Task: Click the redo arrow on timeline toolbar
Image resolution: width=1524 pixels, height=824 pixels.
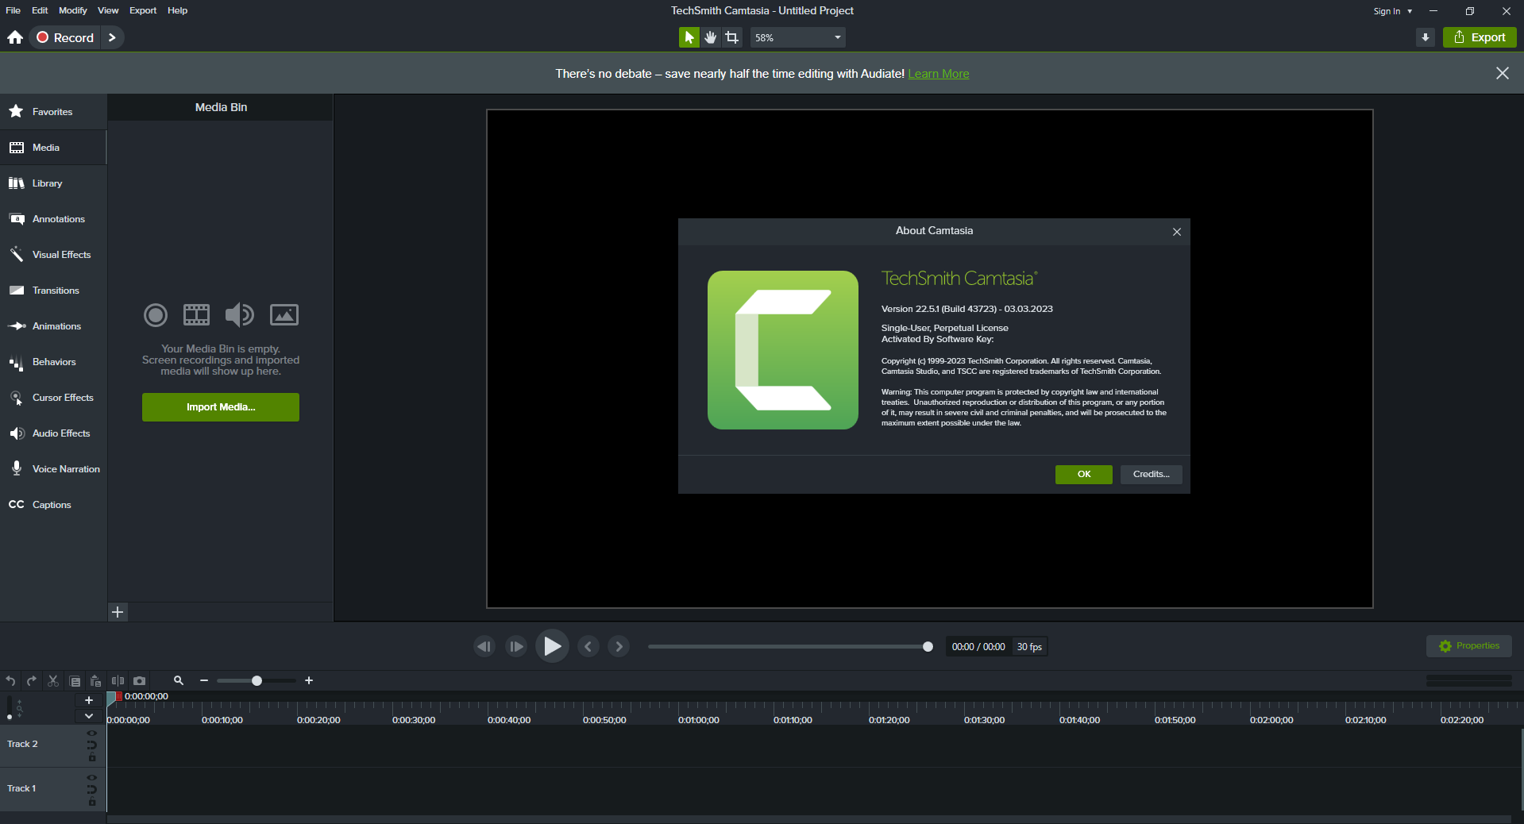Action: click(x=32, y=681)
